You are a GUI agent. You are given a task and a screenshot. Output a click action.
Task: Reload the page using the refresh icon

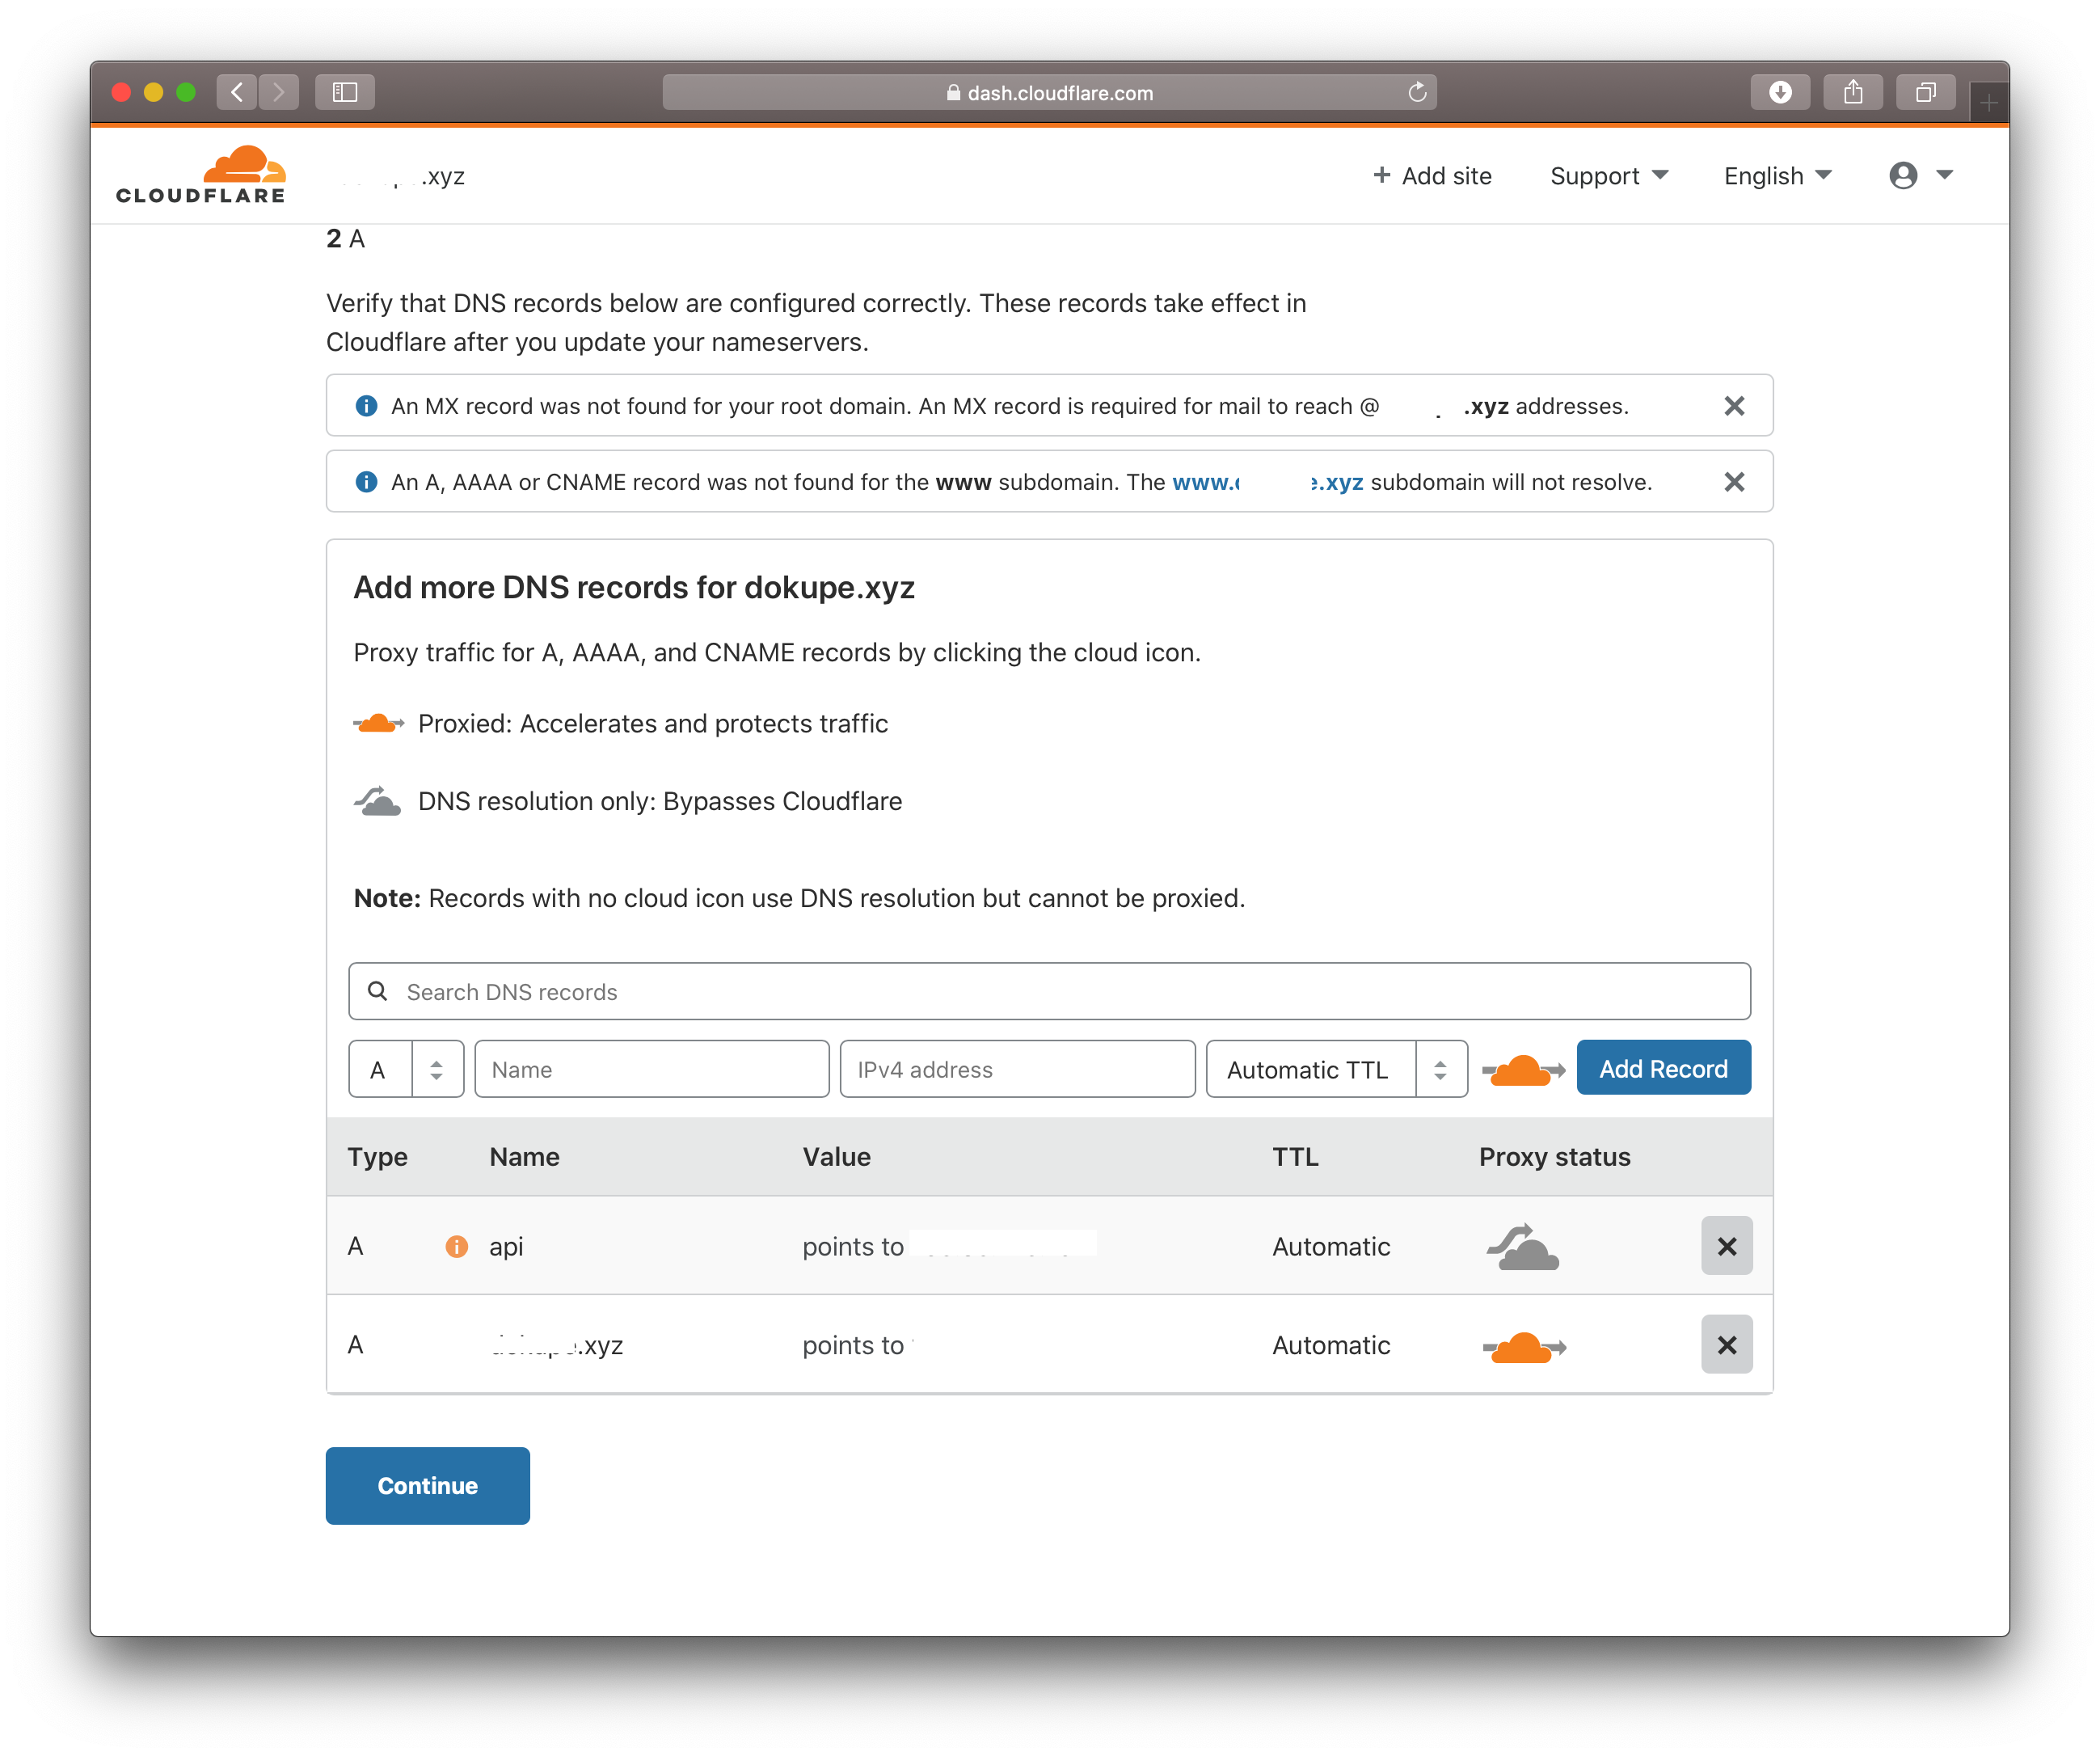pyautogui.click(x=1417, y=92)
